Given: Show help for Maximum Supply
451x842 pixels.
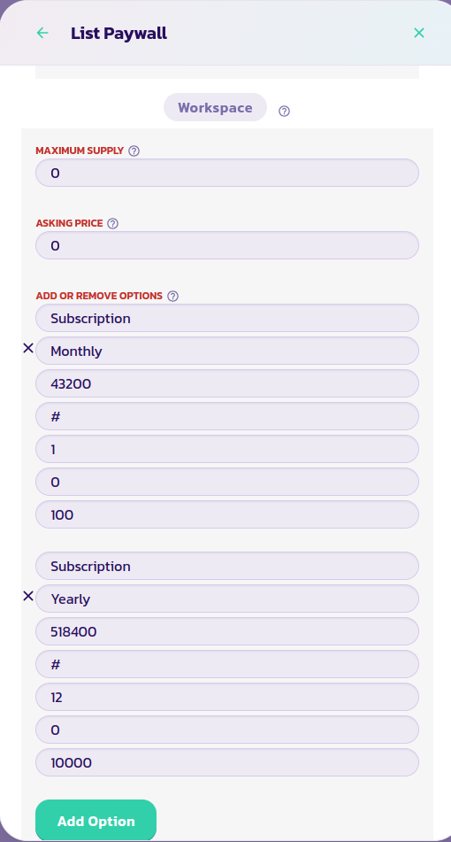Looking at the screenshot, I should (134, 151).
